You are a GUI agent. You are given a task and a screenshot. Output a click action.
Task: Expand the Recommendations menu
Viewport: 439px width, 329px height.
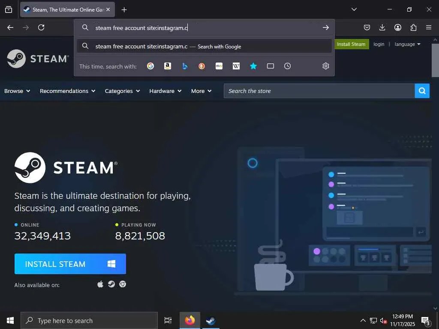pyautogui.click(x=67, y=91)
